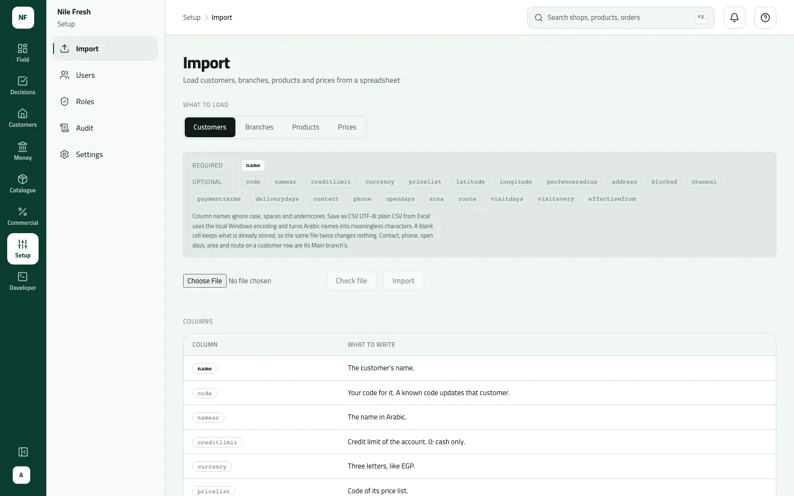794x496 pixels.
Task: Click the Choose File button
Action: 205,281
